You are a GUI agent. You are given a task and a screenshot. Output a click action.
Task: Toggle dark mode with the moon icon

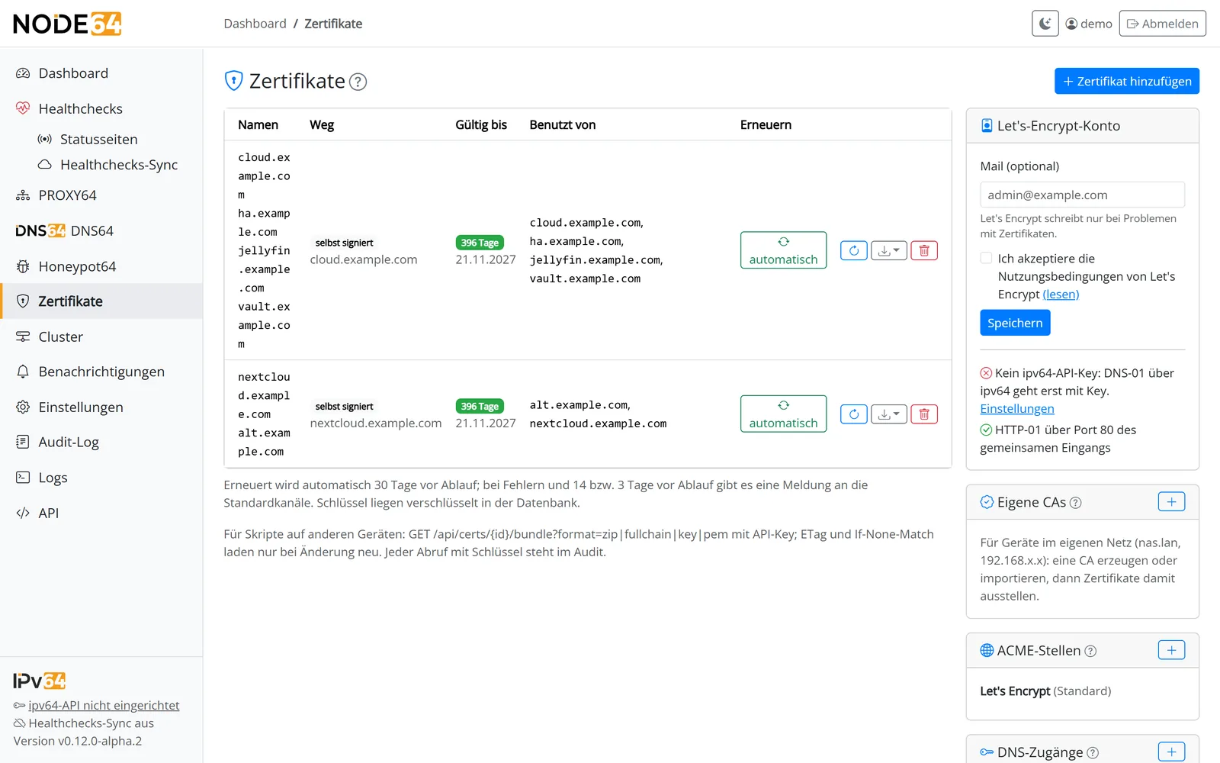(1045, 24)
